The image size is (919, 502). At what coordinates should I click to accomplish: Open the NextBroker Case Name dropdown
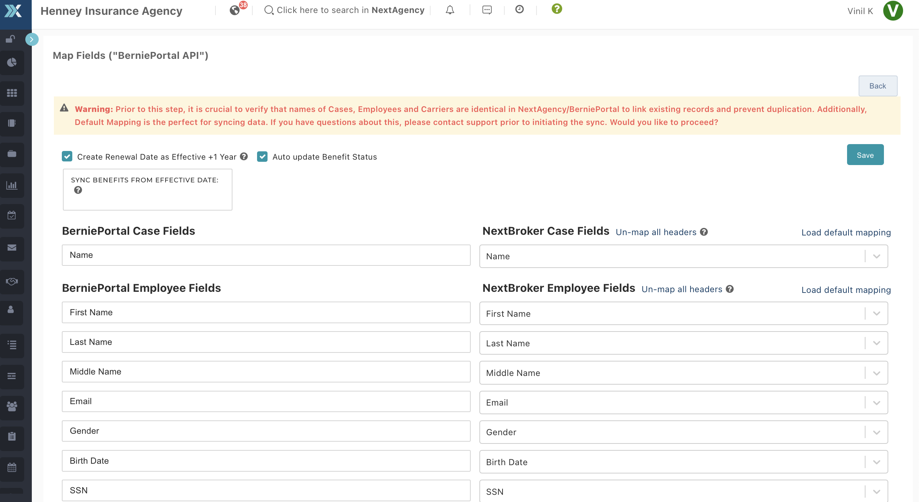(x=683, y=256)
